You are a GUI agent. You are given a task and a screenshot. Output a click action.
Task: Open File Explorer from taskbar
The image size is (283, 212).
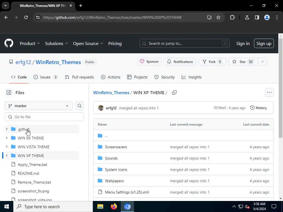coord(100,206)
